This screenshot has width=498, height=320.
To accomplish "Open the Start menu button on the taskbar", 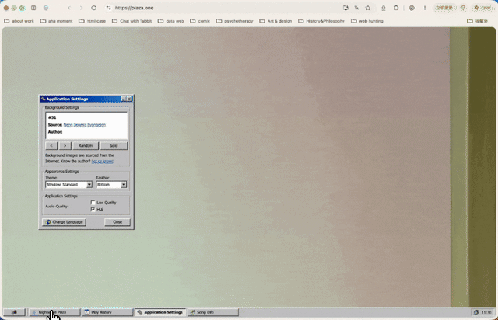I will click(x=14, y=312).
